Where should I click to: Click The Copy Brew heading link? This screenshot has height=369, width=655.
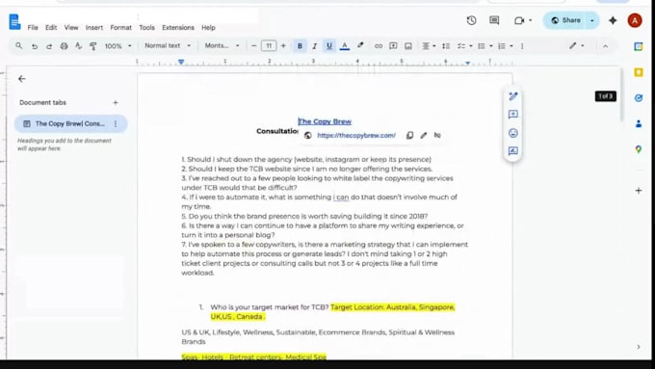(325, 121)
